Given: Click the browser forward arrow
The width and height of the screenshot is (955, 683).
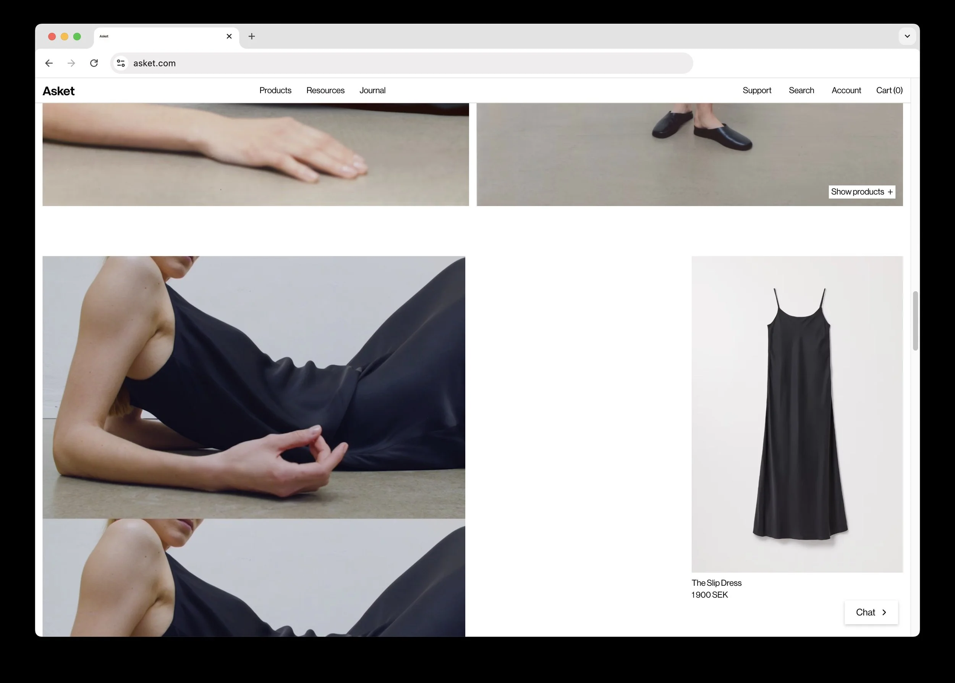Looking at the screenshot, I should [x=71, y=63].
